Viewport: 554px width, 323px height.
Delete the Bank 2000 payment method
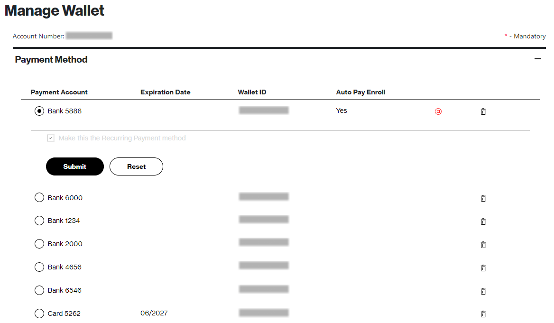(x=483, y=244)
